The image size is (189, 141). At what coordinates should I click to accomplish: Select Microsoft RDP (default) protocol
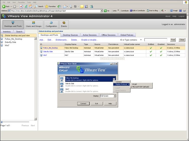(141, 87)
